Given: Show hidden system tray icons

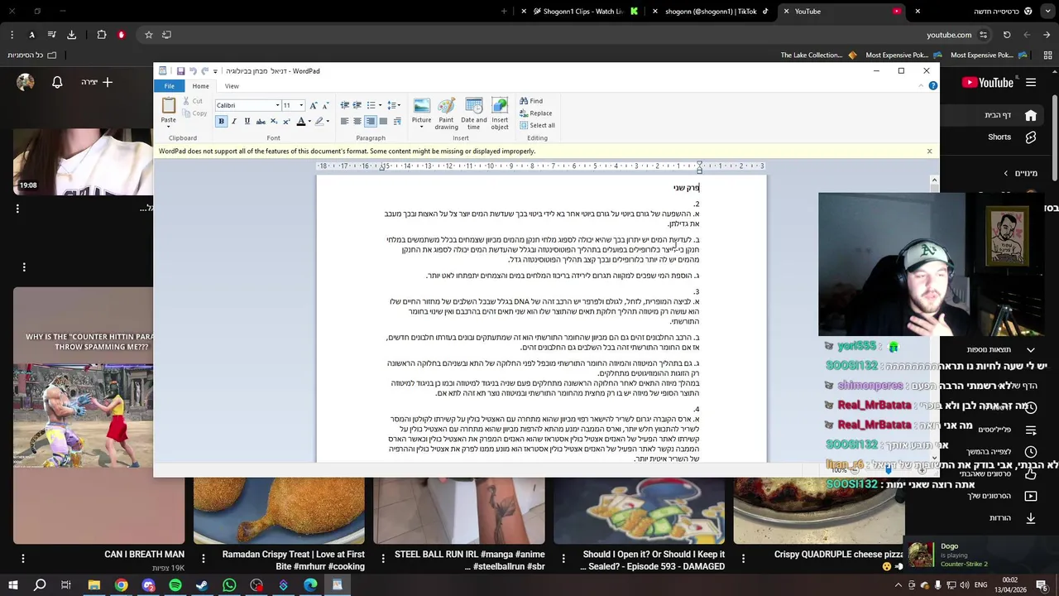Looking at the screenshot, I should pos(898,585).
